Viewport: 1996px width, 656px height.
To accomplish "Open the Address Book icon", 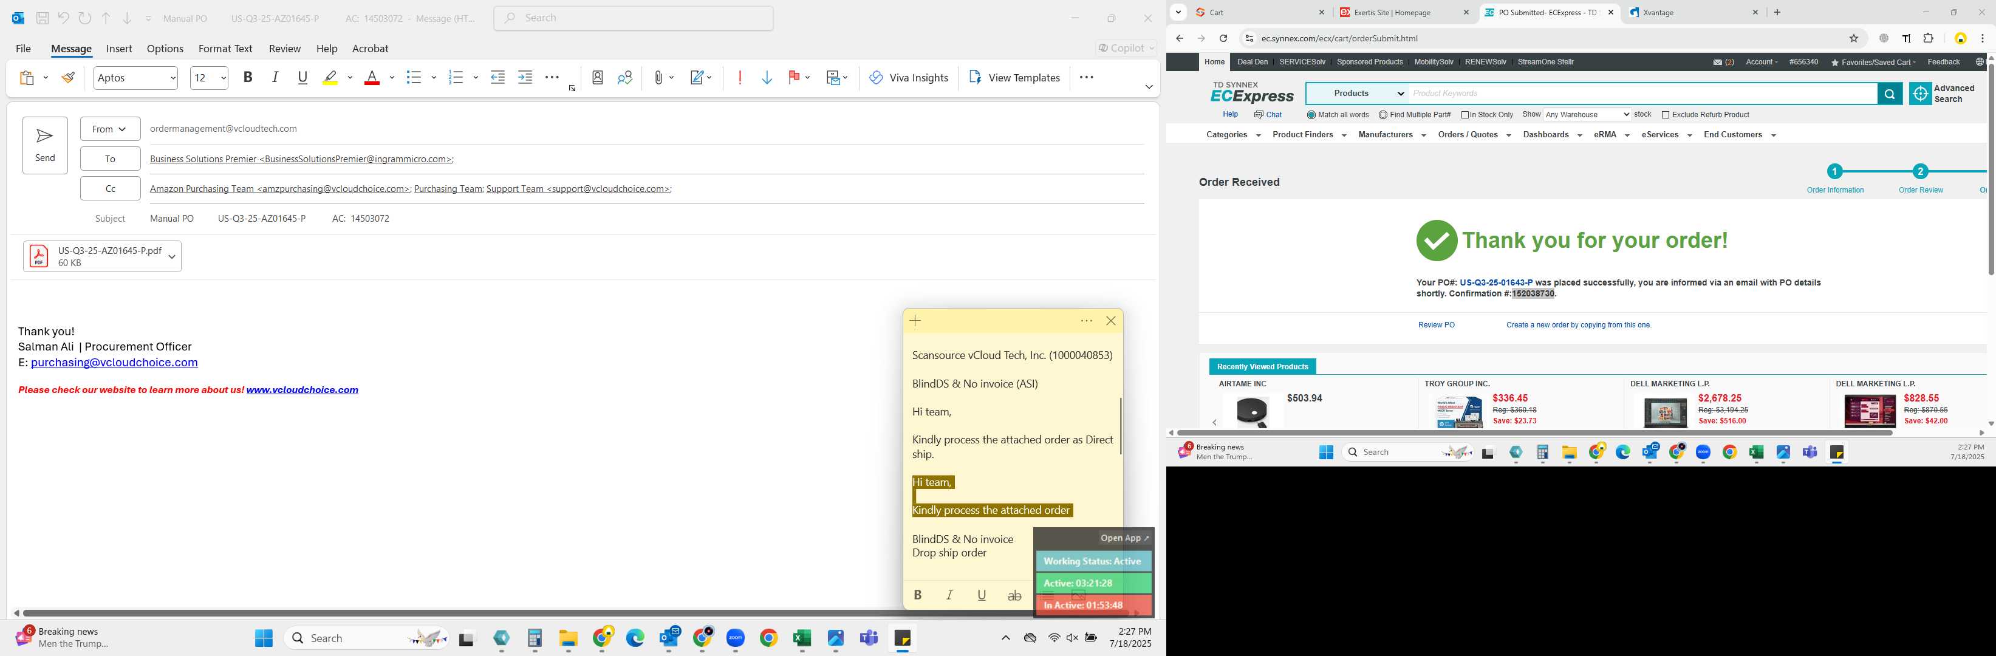I will pos(598,78).
